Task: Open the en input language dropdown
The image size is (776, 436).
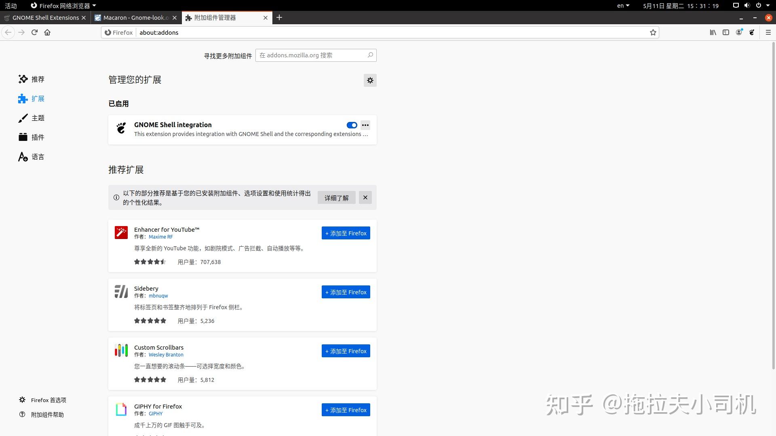Action: (x=623, y=6)
